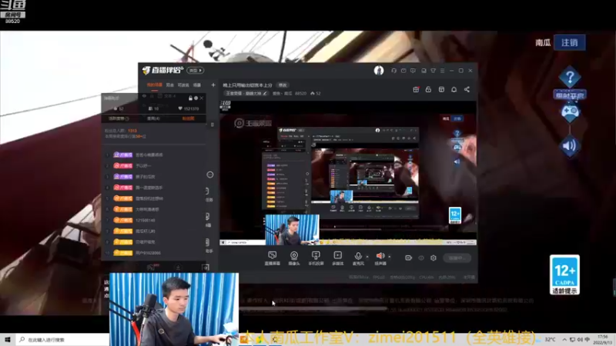Add a new scene with plus icon
616x346 pixels.
[x=213, y=85]
